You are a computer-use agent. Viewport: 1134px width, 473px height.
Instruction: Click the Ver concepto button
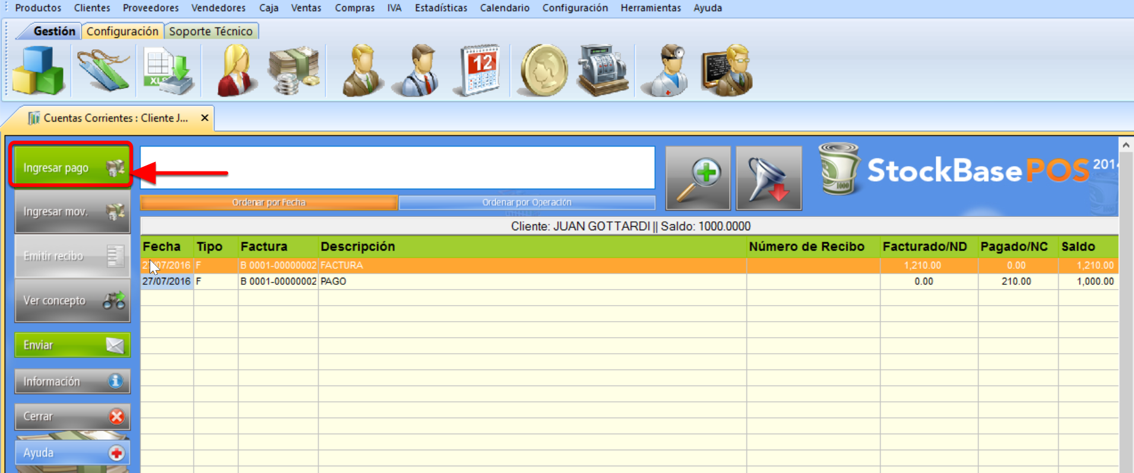(x=72, y=300)
